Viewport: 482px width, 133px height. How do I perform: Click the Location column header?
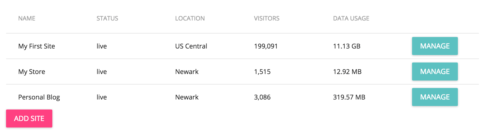pos(190,18)
